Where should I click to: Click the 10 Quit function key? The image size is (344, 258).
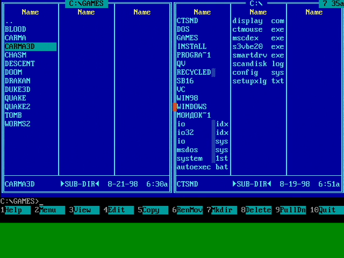tap(327, 210)
